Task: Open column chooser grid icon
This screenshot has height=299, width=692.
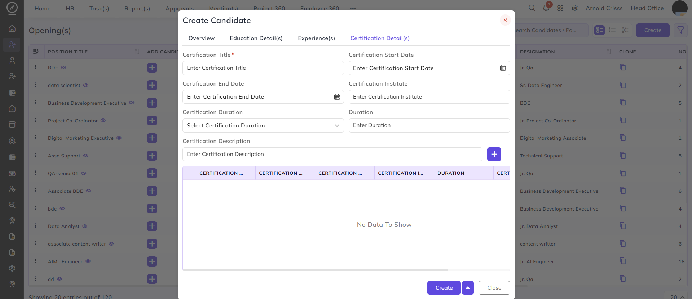Action: click(36, 52)
